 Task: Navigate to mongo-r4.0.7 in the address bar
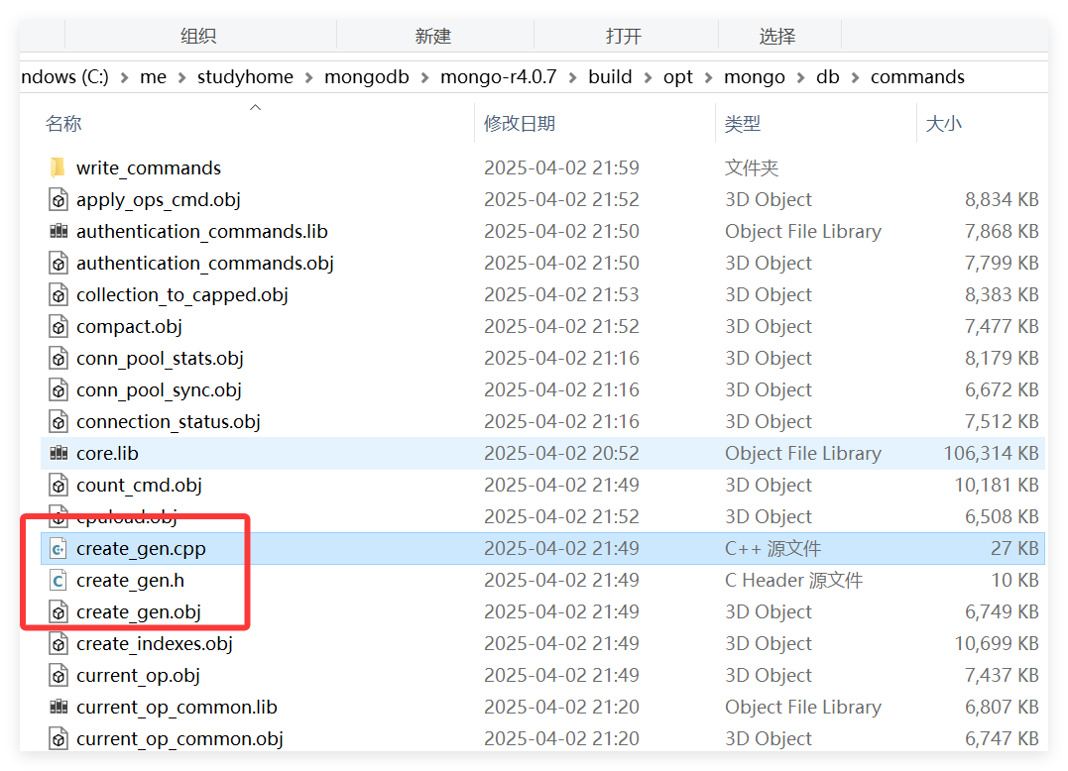[499, 77]
